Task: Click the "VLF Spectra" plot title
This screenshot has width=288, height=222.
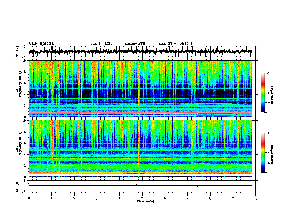Action: 41,44
